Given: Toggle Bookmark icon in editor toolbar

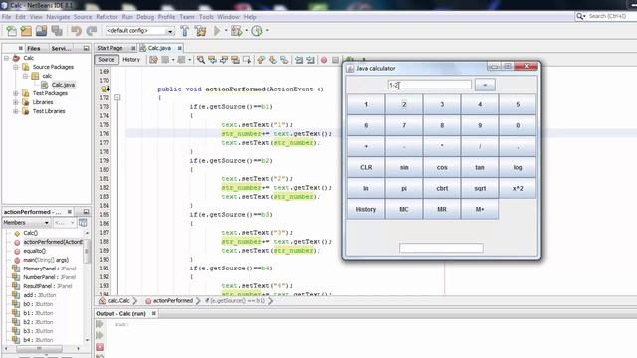Looking at the screenshot, I should pyautogui.click(x=284, y=60).
